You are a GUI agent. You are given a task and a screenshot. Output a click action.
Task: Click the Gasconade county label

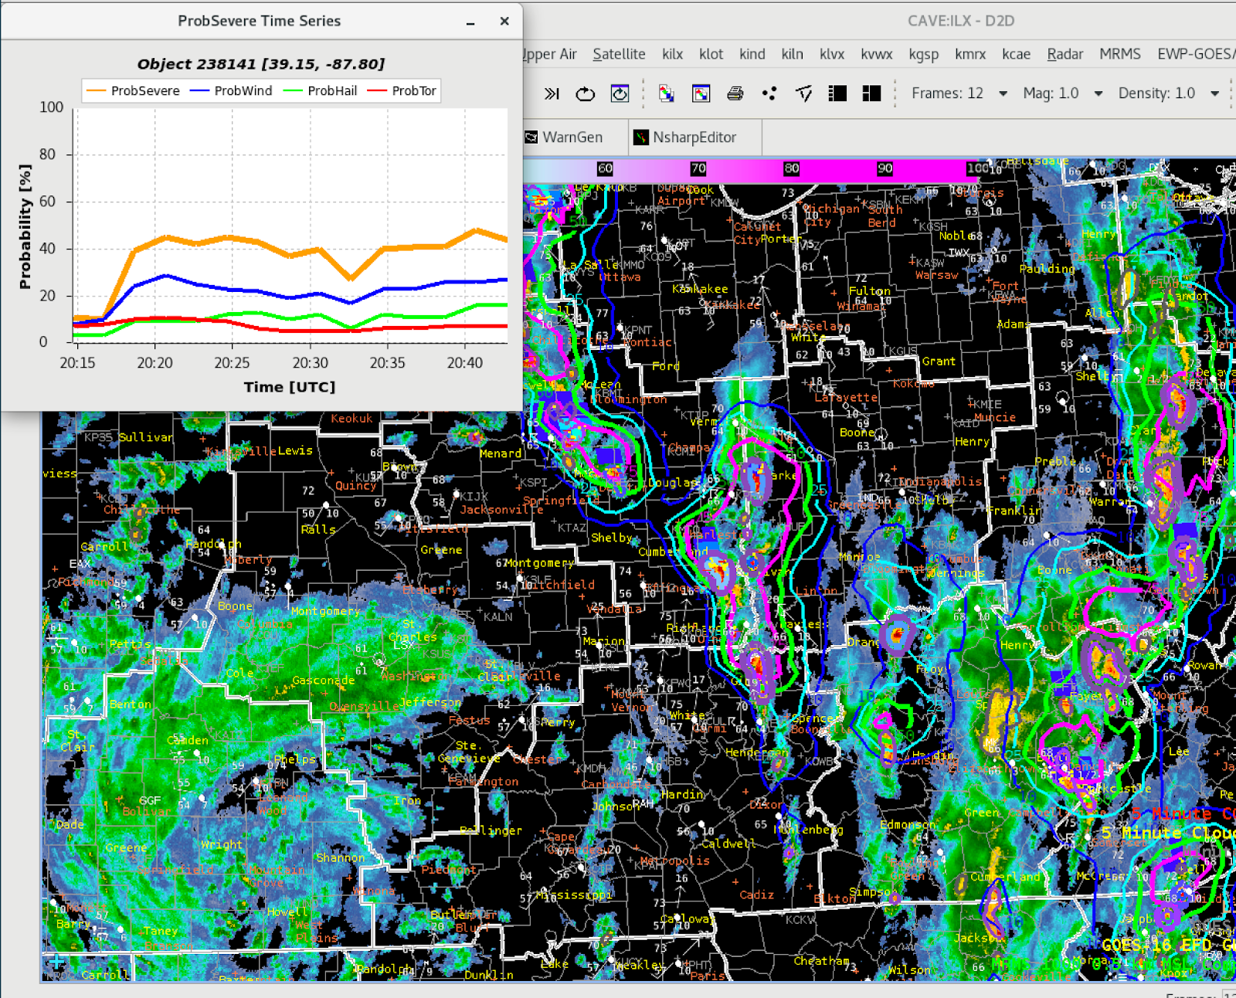point(323,681)
